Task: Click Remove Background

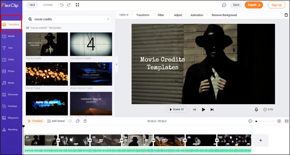Action: [224, 15]
